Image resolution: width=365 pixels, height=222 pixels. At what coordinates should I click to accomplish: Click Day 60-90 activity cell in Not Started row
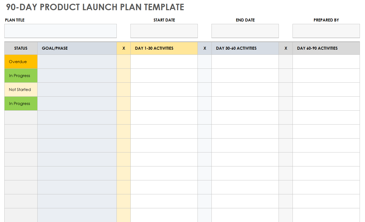coord(326,90)
